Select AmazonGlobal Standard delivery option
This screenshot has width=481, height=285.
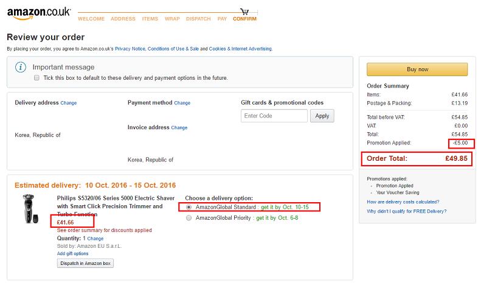pos(189,207)
